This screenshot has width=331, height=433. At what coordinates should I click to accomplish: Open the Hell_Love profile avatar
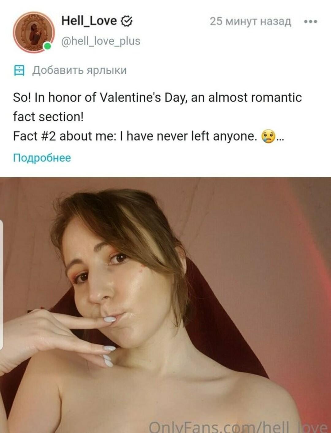[x=33, y=32]
